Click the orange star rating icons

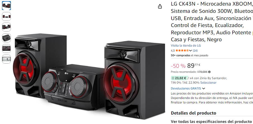182,51
